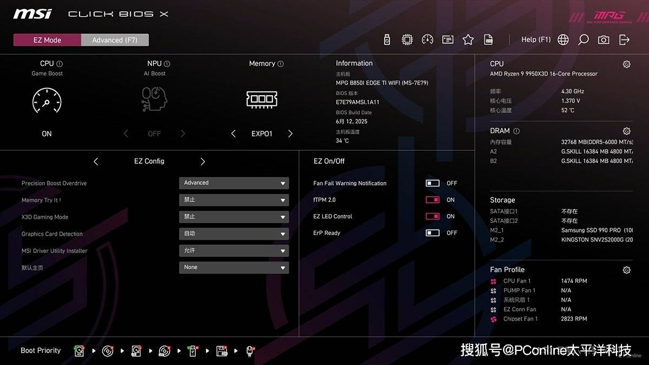649x365 pixels.
Task: Select second boot priority optical disc icon
Action: [108, 351]
